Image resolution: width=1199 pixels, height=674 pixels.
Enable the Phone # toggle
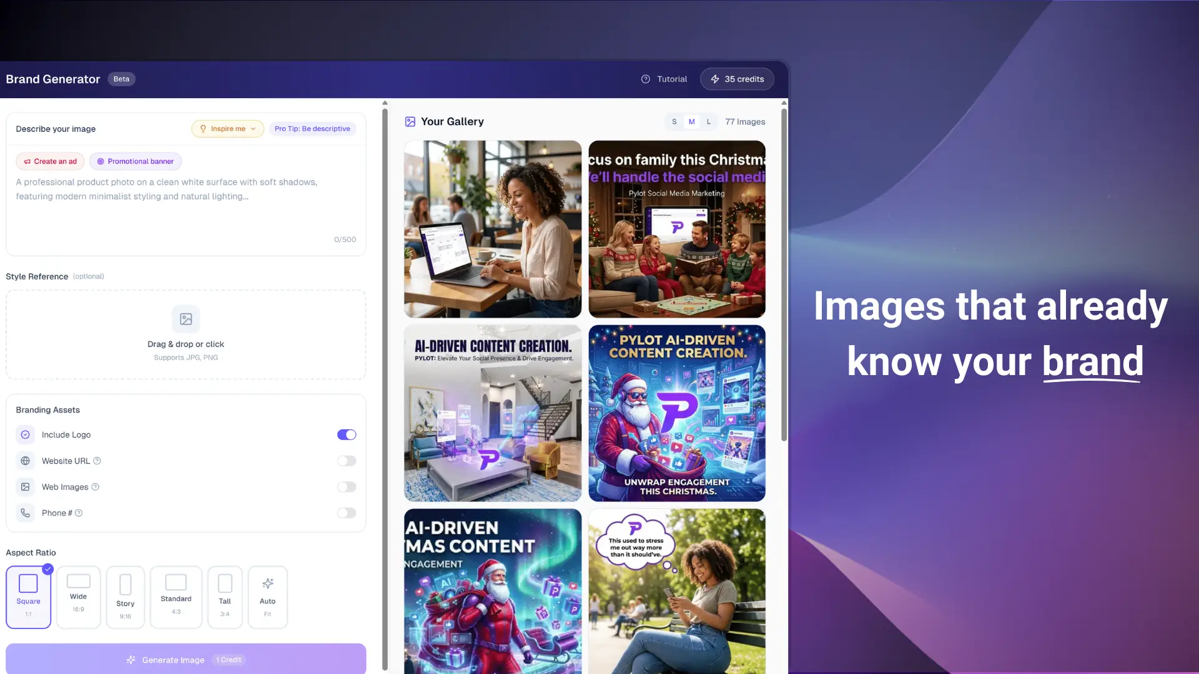tap(347, 513)
